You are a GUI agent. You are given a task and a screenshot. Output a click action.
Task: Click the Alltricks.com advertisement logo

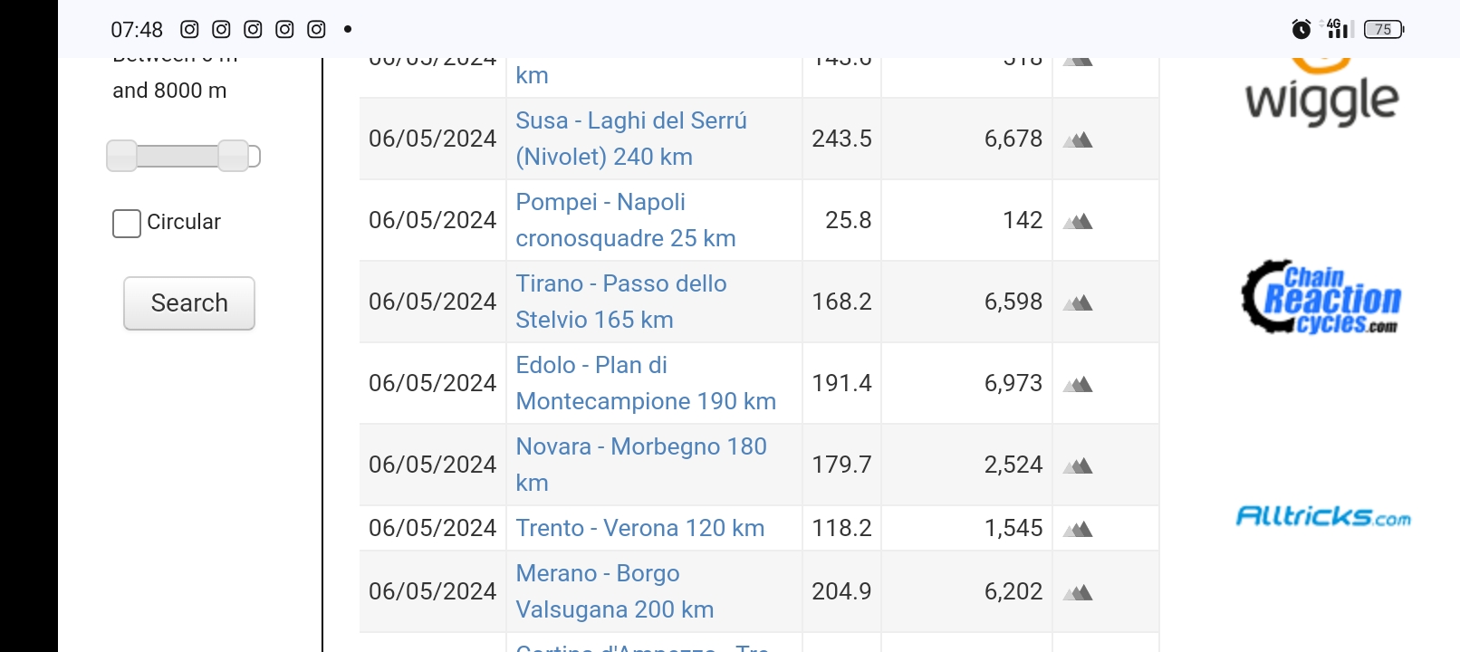pos(1323,516)
